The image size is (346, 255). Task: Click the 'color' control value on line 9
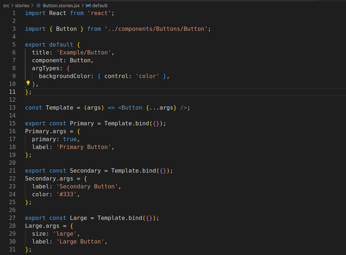(x=147, y=76)
